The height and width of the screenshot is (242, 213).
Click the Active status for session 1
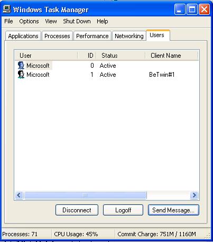click(108, 75)
